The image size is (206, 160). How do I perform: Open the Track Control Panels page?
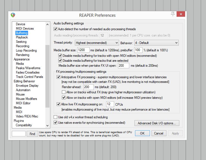click(29, 77)
